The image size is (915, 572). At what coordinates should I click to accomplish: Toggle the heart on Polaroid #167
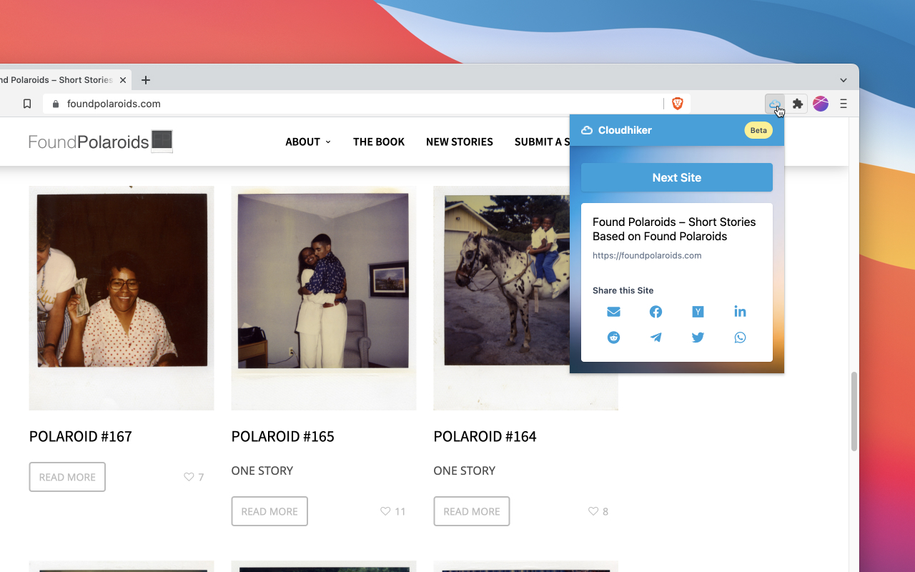pyautogui.click(x=189, y=477)
